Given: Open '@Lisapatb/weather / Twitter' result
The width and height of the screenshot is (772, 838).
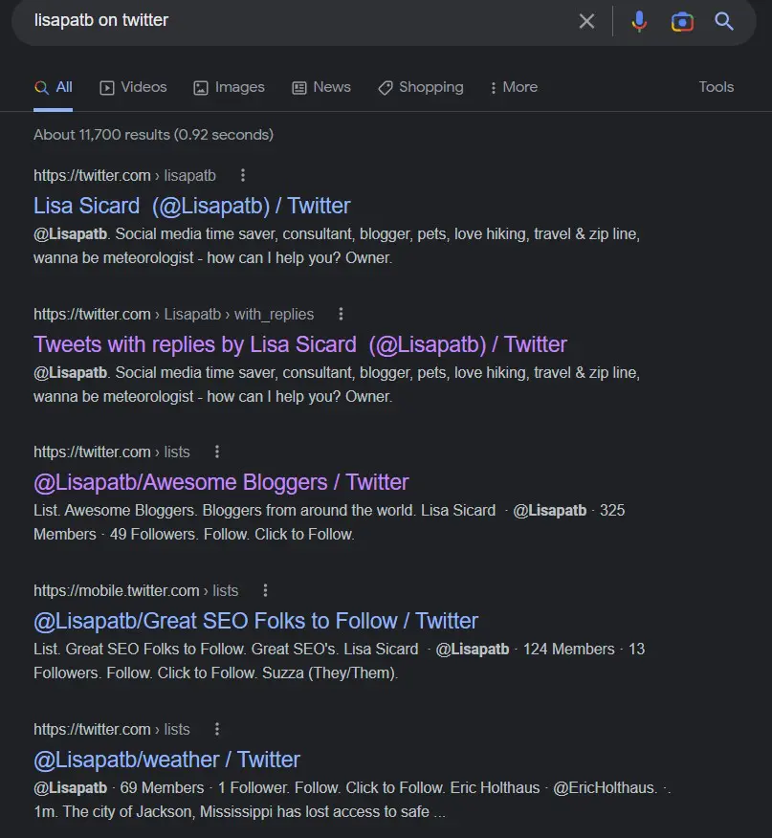Looking at the screenshot, I should click(x=166, y=760).
